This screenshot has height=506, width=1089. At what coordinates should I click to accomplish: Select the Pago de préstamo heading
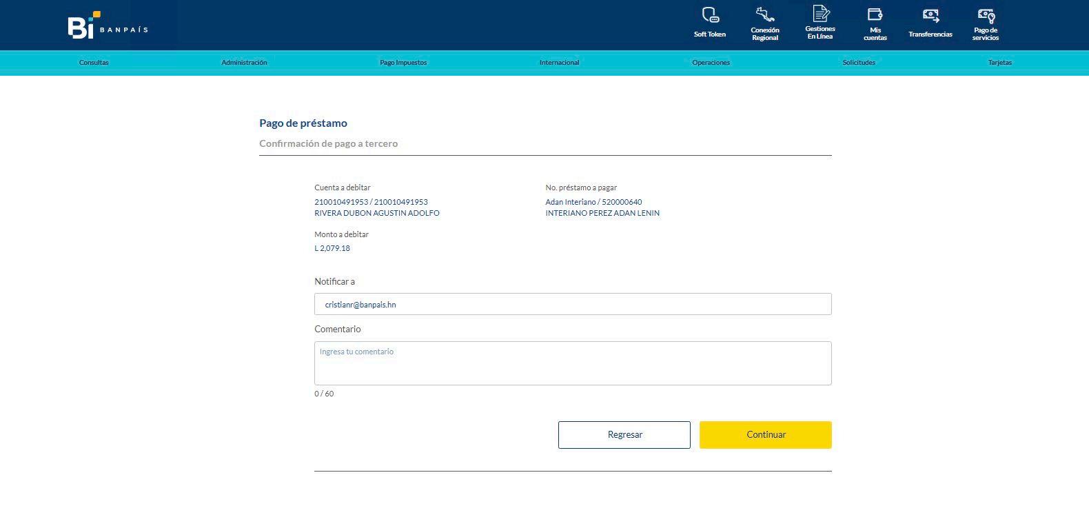(303, 123)
